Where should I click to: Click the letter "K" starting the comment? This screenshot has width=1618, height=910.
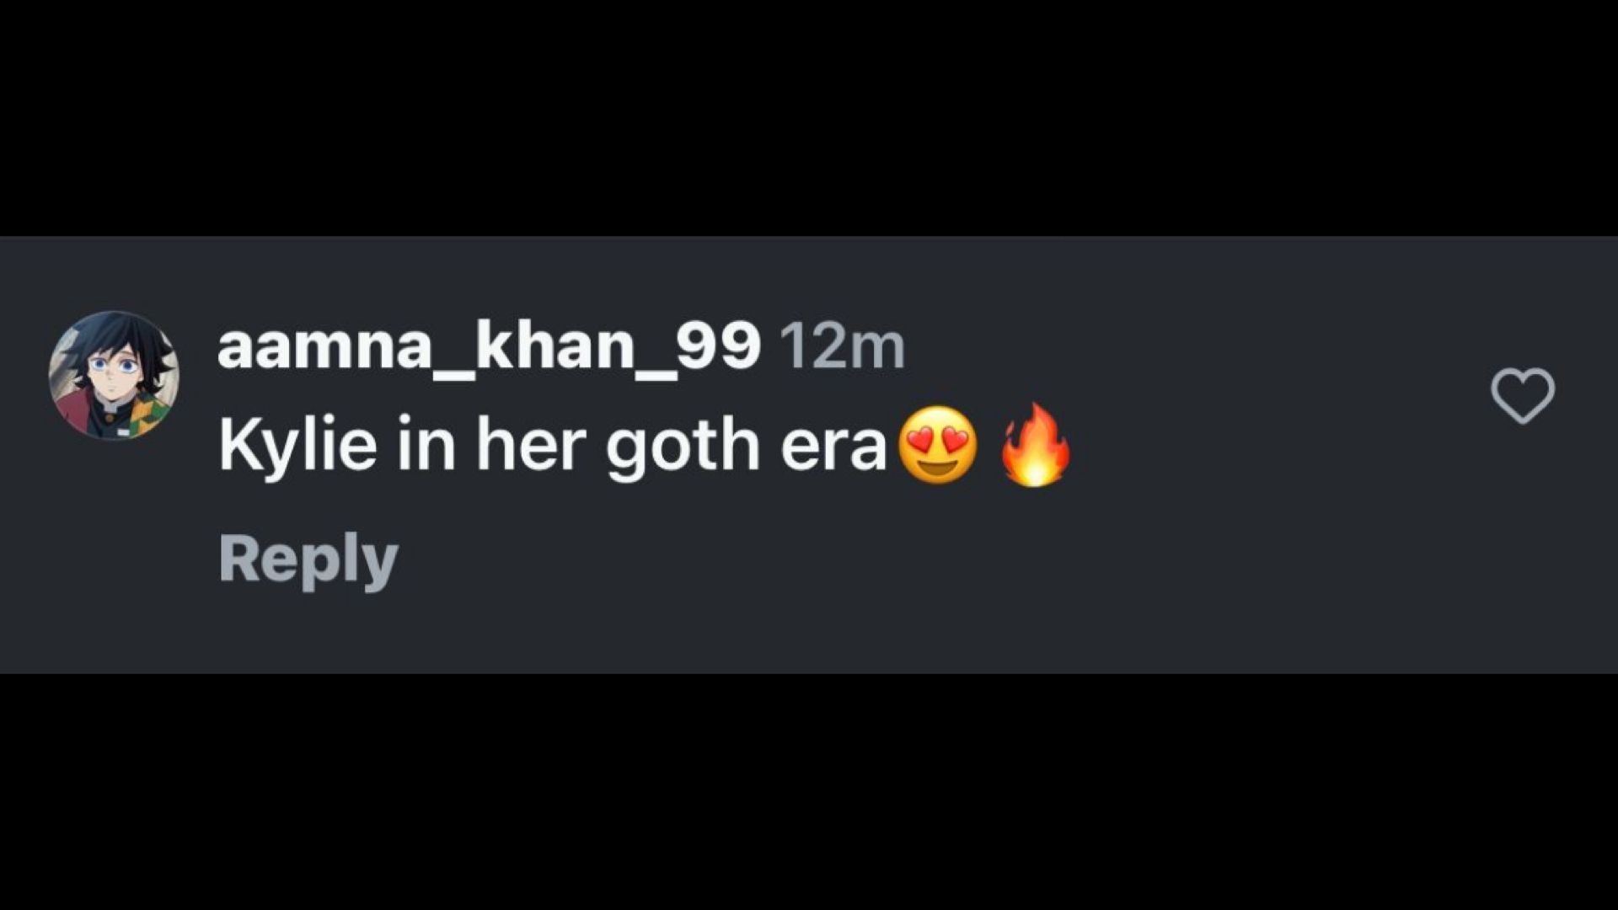236,445
